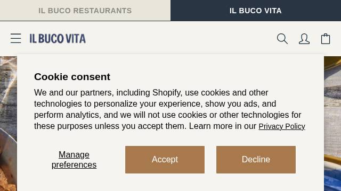Open the account profile icon
Image resolution: width=341 pixels, height=191 pixels.
tap(304, 39)
